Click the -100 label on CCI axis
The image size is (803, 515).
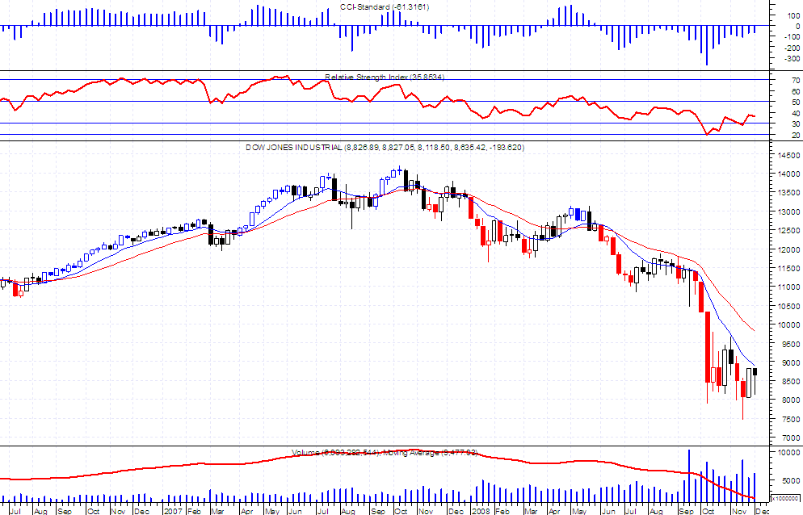coord(792,37)
